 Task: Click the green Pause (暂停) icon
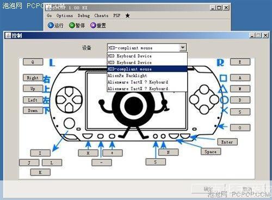tap(72, 25)
